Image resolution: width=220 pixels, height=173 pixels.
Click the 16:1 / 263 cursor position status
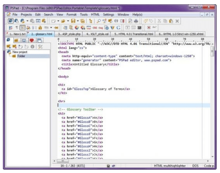click(x=73, y=166)
